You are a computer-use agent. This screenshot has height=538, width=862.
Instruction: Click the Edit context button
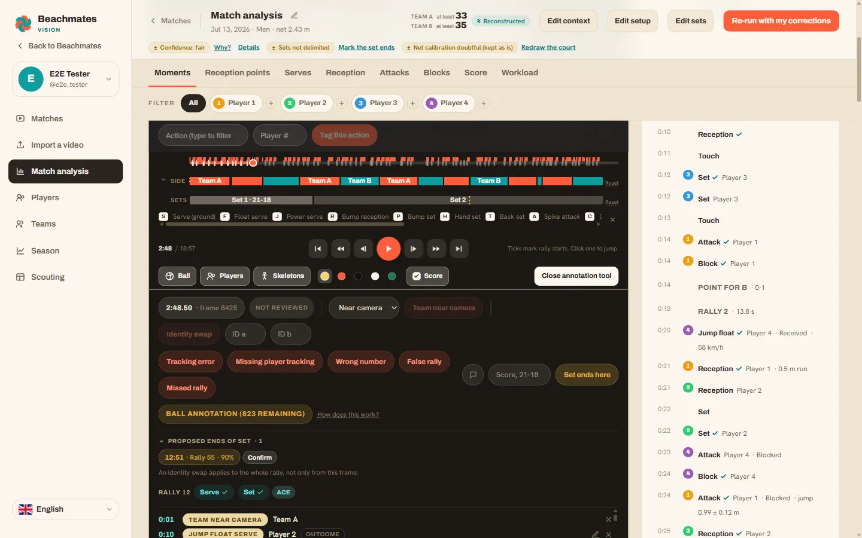tap(569, 21)
